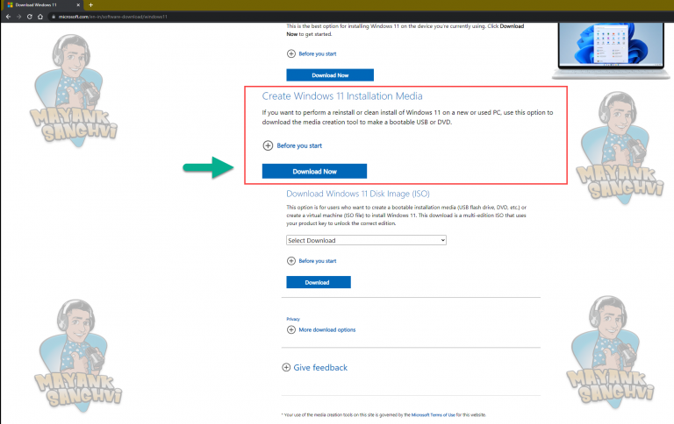Screen dimensions: 674x424
Task: Click Download Now for Installation Media
Action: (314, 171)
